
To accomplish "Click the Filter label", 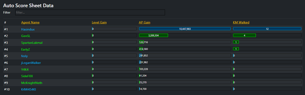I will pyautogui.click(x=7, y=12).
